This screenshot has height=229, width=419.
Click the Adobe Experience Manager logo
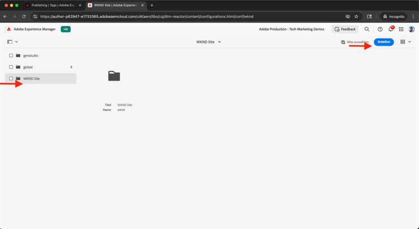tap(9, 29)
